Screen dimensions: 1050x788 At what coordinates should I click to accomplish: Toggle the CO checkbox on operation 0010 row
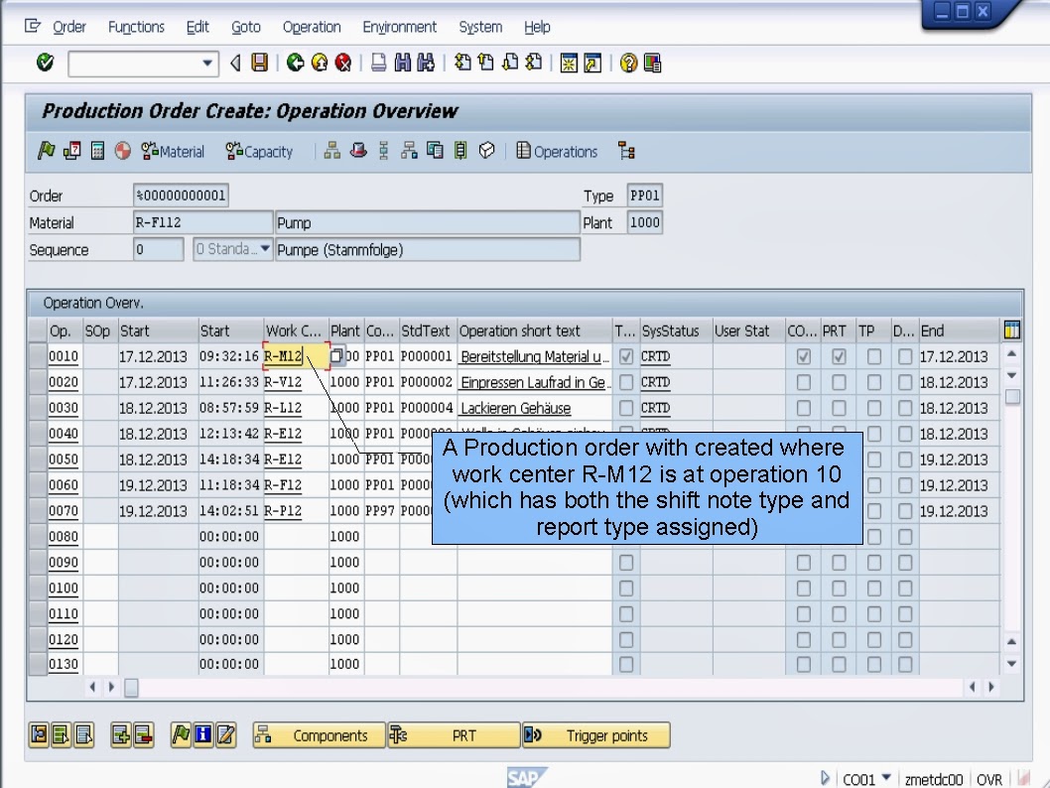[x=804, y=356]
